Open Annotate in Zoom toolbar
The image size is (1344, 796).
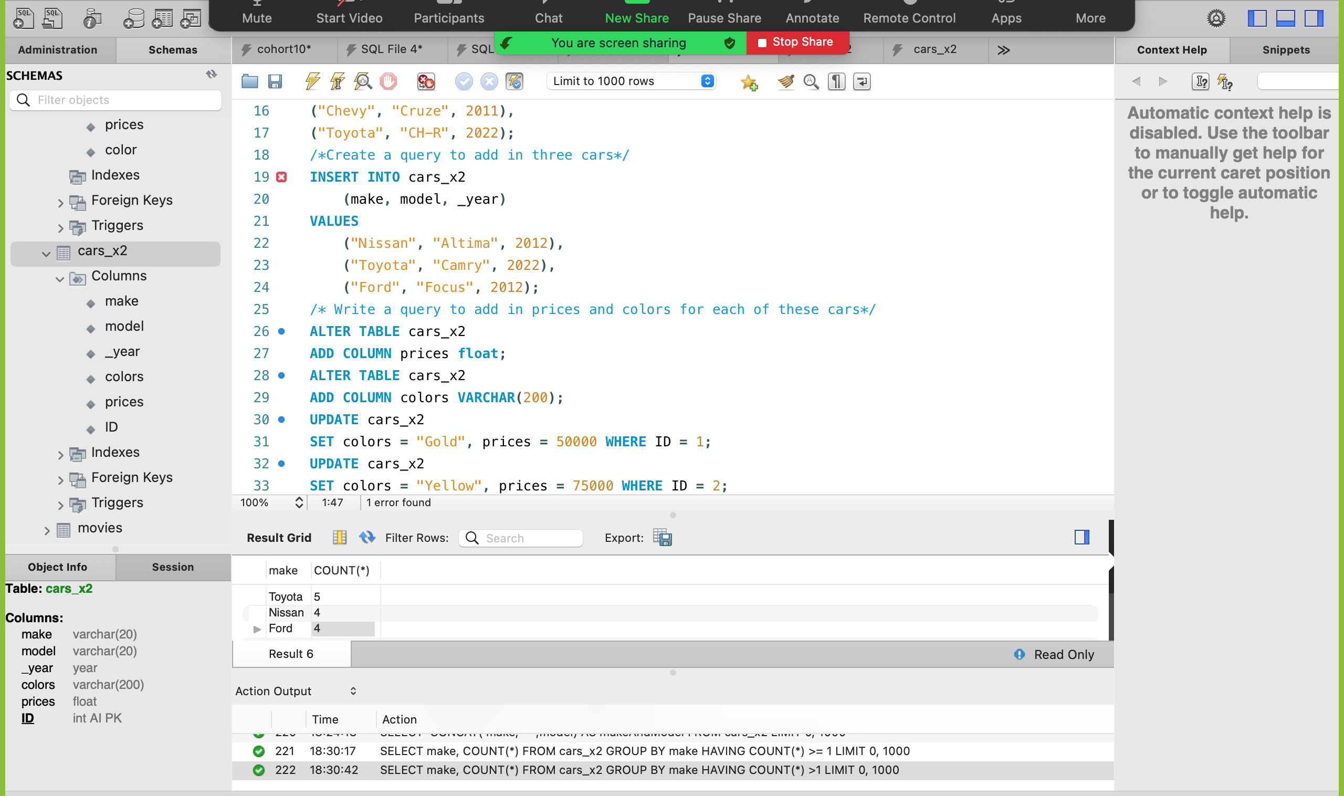point(812,18)
